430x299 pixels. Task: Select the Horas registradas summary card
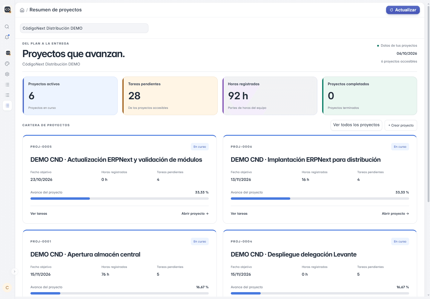click(x=270, y=96)
